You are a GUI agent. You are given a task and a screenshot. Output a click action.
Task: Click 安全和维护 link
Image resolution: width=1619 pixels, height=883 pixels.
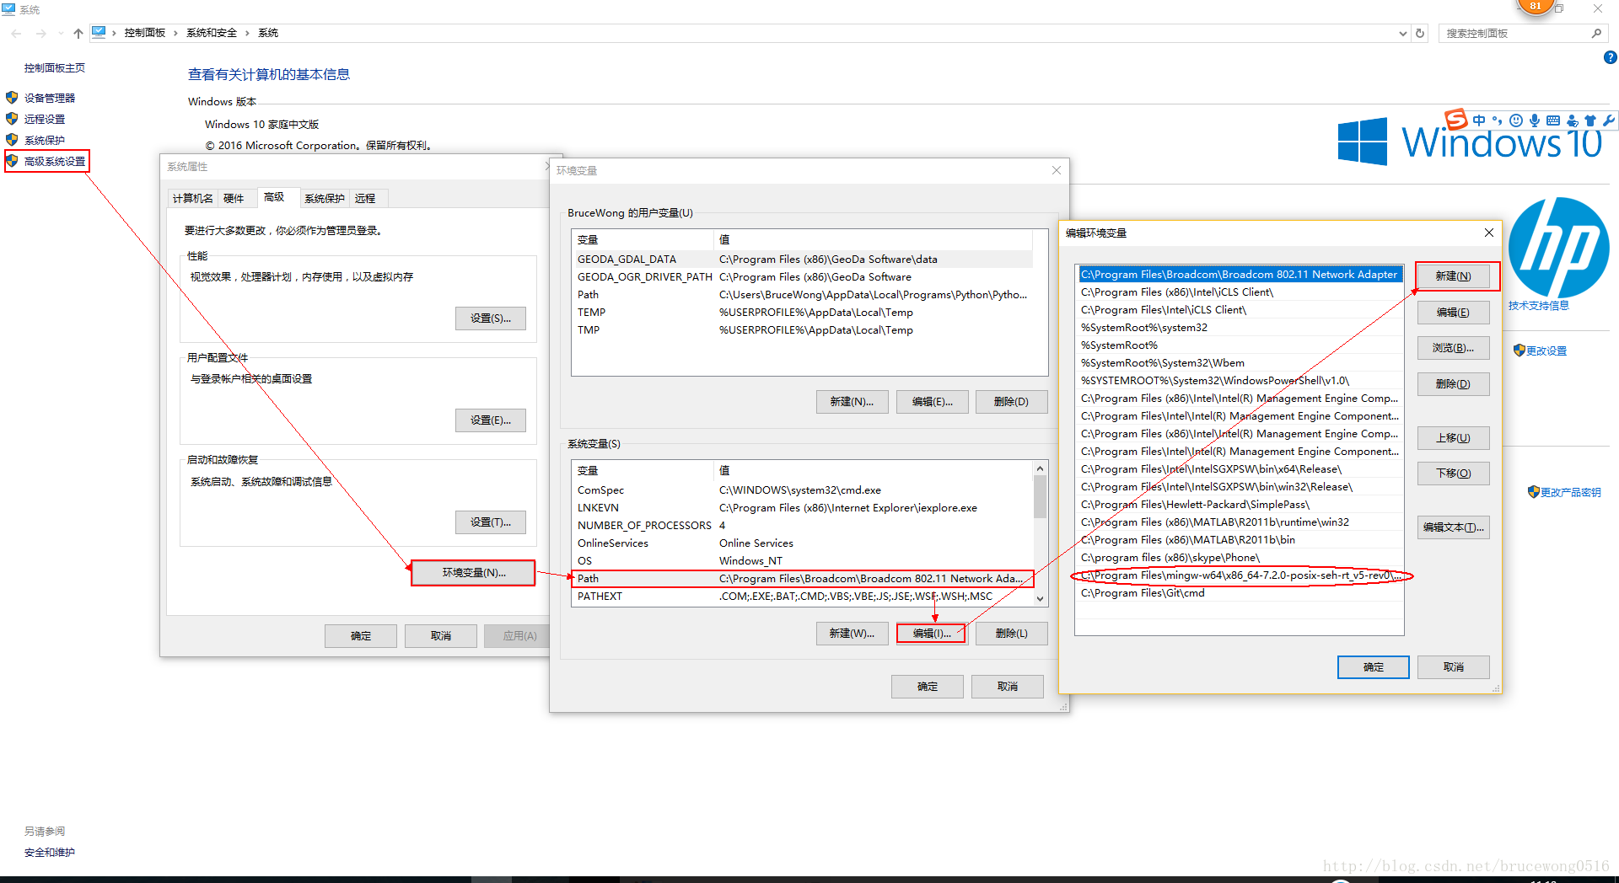[49, 852]
